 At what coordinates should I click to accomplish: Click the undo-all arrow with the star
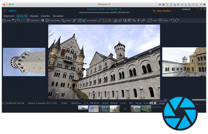tap(14, 21)
